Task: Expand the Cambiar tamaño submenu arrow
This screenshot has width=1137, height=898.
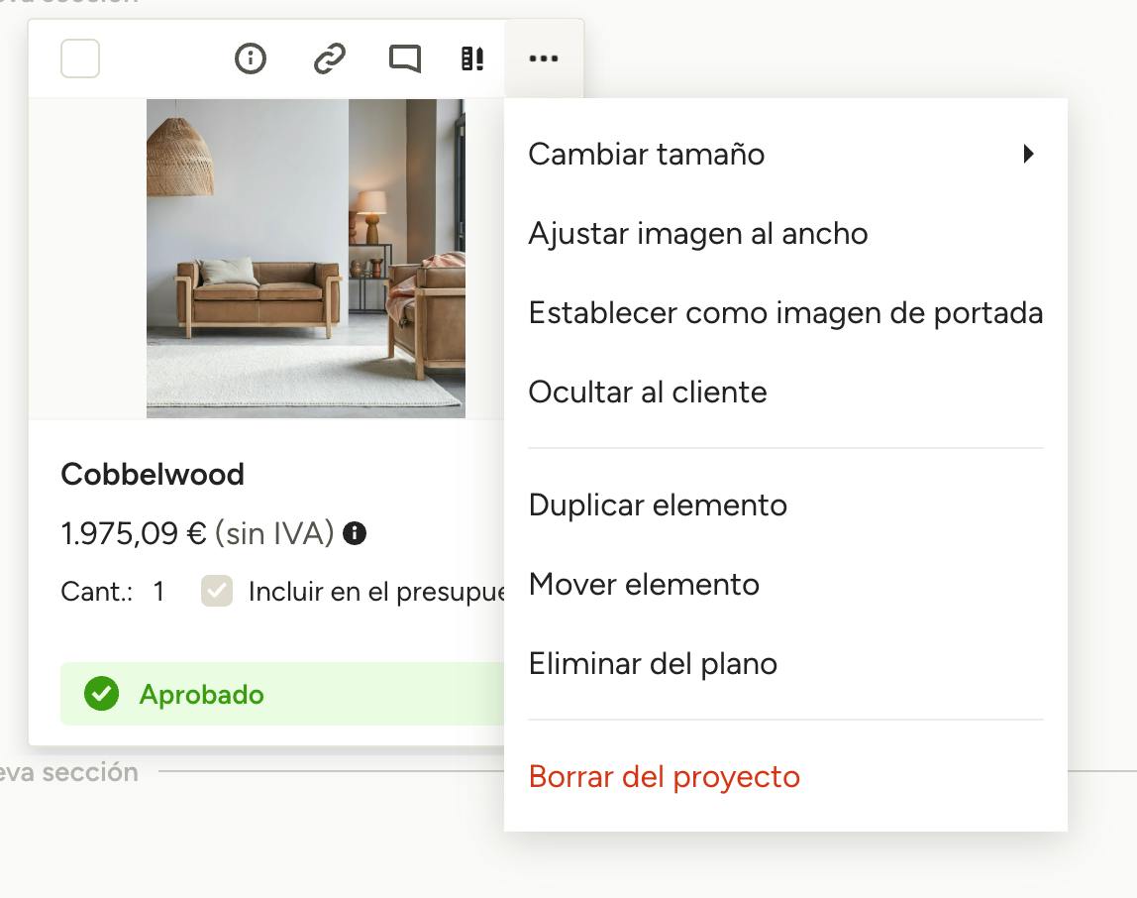Action: [x=1027, y=154]
